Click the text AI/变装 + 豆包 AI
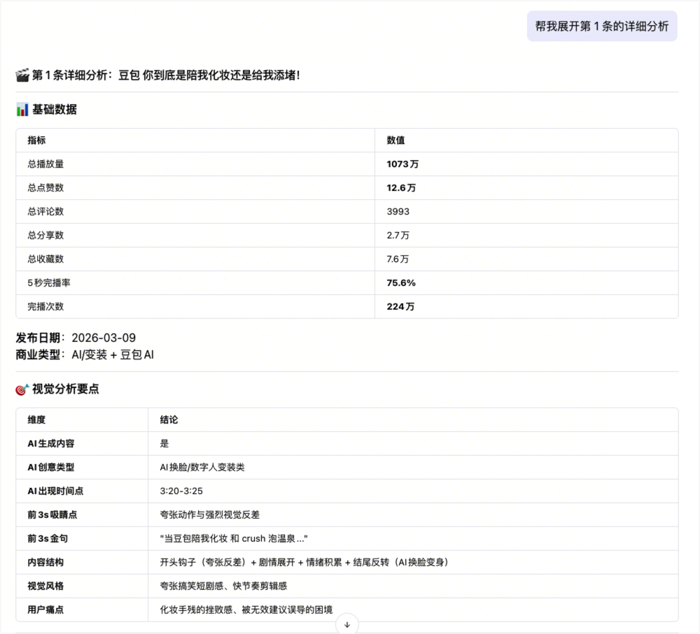 [x=113, y=355]
